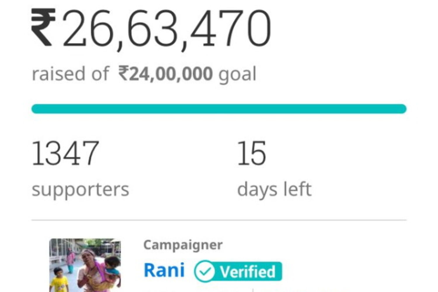Click the 24,00,000 goal amount

(x=171, y=74)
